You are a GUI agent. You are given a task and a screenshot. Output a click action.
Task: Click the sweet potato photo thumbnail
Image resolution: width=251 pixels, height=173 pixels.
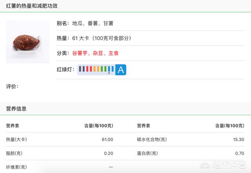pos(27,42)
